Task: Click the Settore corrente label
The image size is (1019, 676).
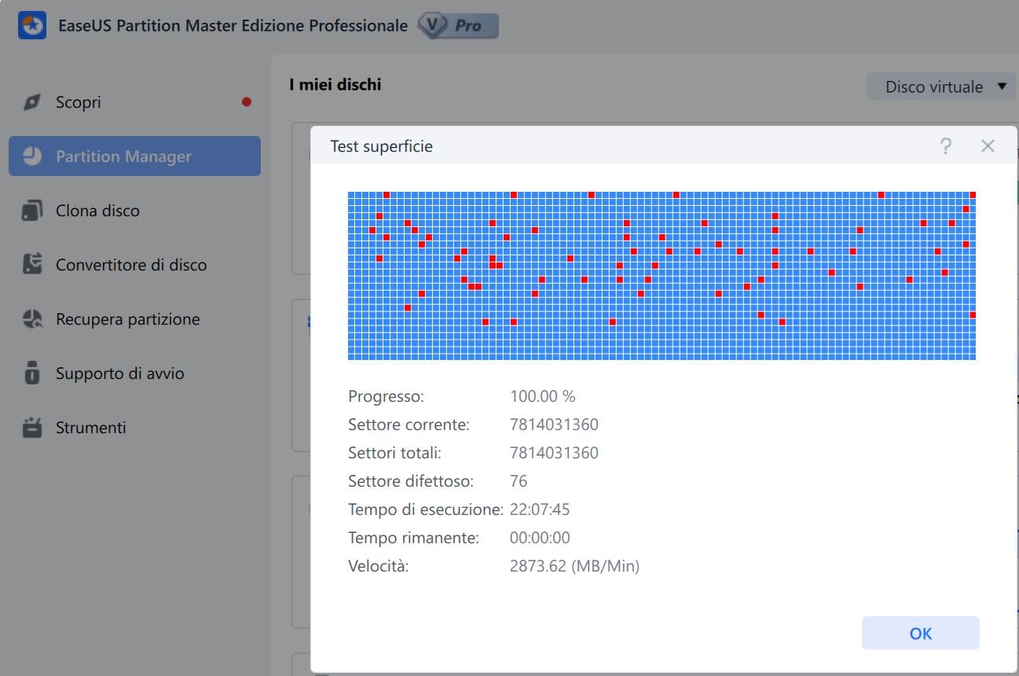Action: point(409,424)
